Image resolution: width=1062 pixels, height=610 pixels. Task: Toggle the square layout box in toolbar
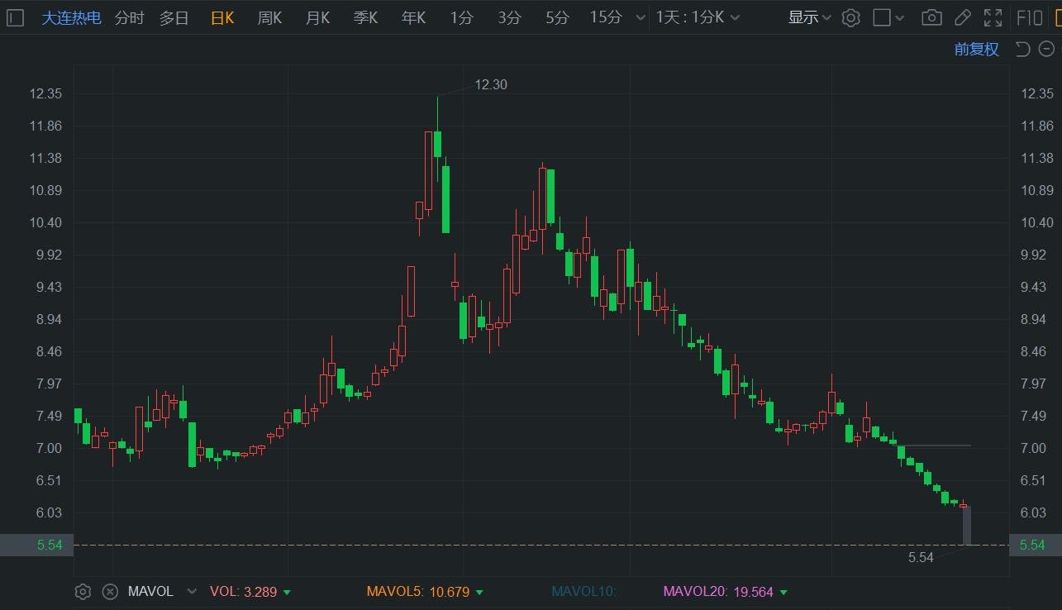pos(882,17)
